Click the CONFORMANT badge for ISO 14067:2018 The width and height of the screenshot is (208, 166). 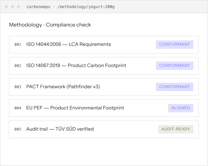(175, 65)
